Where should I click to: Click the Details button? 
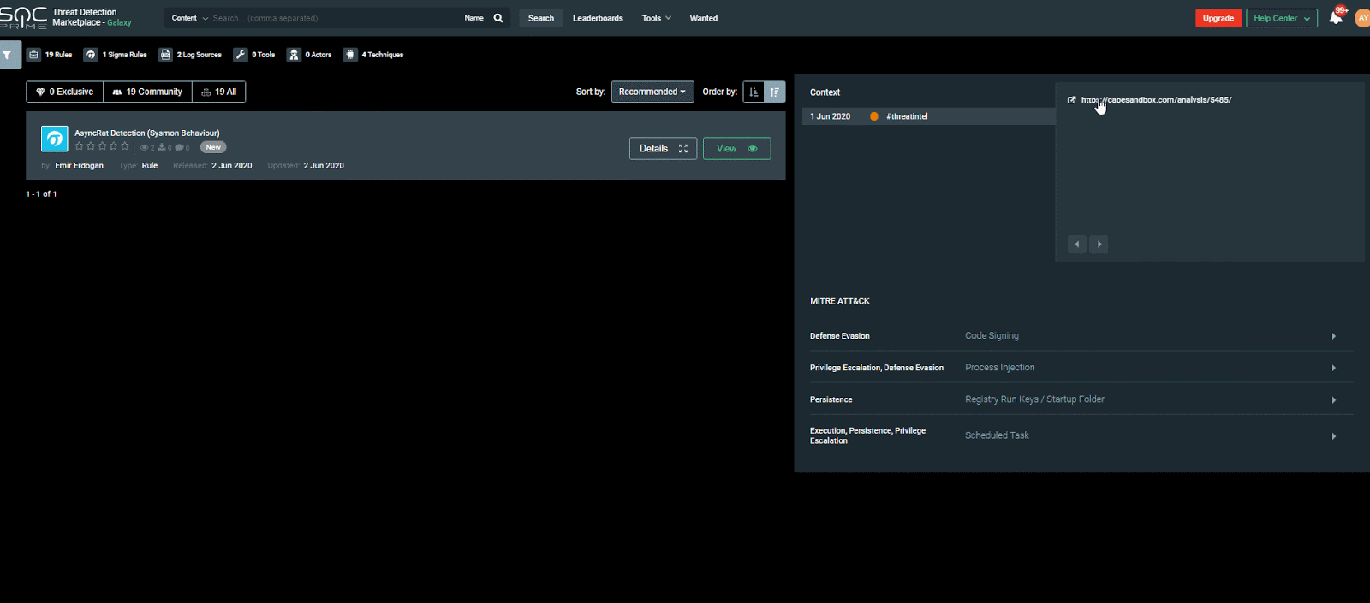tap(663, 148)
